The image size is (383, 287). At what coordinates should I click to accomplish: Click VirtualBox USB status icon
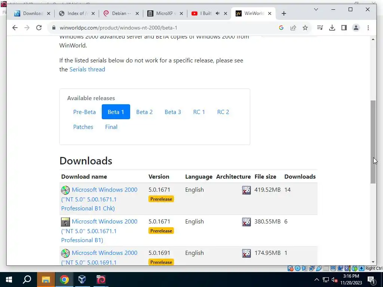tap(319, 268)
